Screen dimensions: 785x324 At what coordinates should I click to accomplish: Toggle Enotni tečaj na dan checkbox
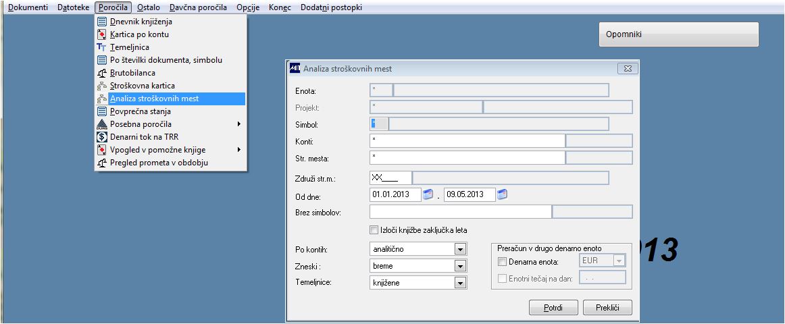[x=502, y=279]
